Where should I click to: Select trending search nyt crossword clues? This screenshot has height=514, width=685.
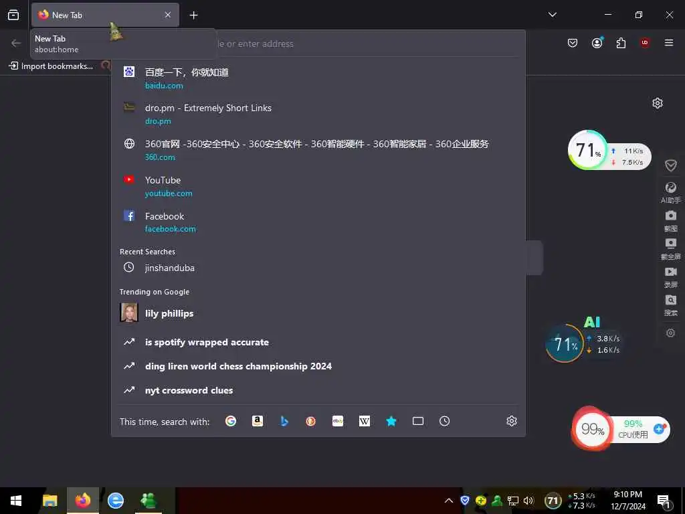(x=318, y=390)
